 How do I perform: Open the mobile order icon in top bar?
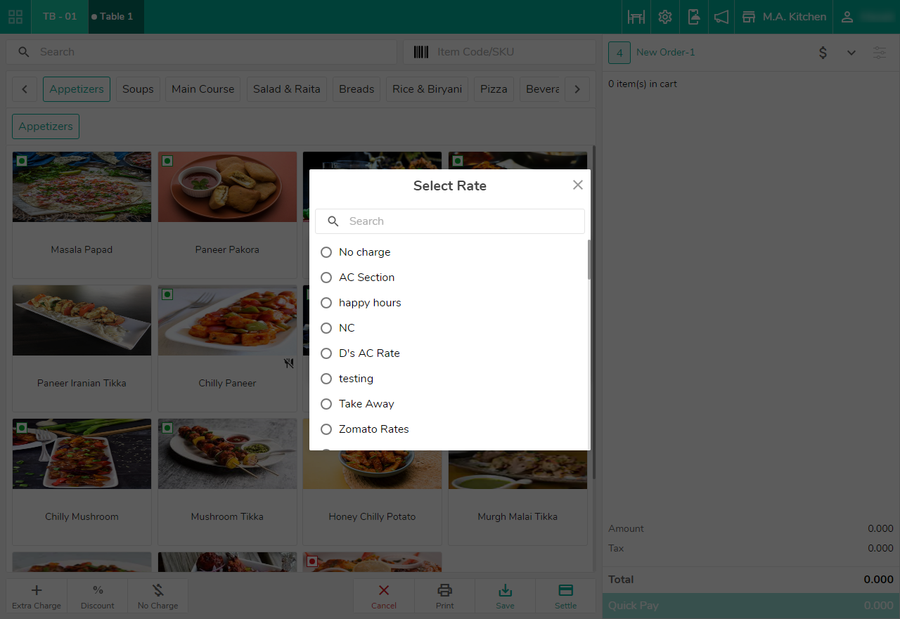pos(693,17)
